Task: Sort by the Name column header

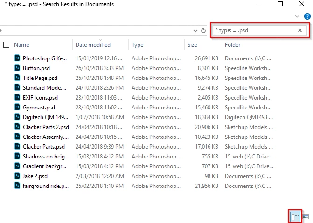Action: tap(21, 45)
